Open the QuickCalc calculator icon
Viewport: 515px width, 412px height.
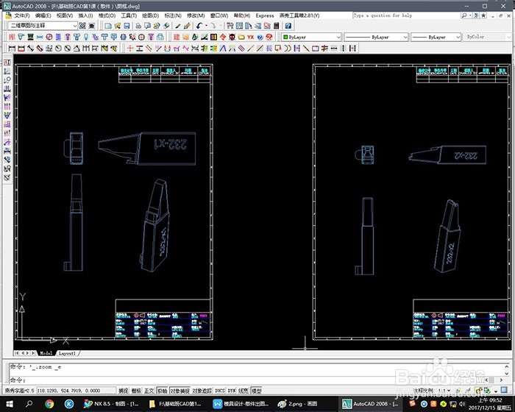point(276,26)
